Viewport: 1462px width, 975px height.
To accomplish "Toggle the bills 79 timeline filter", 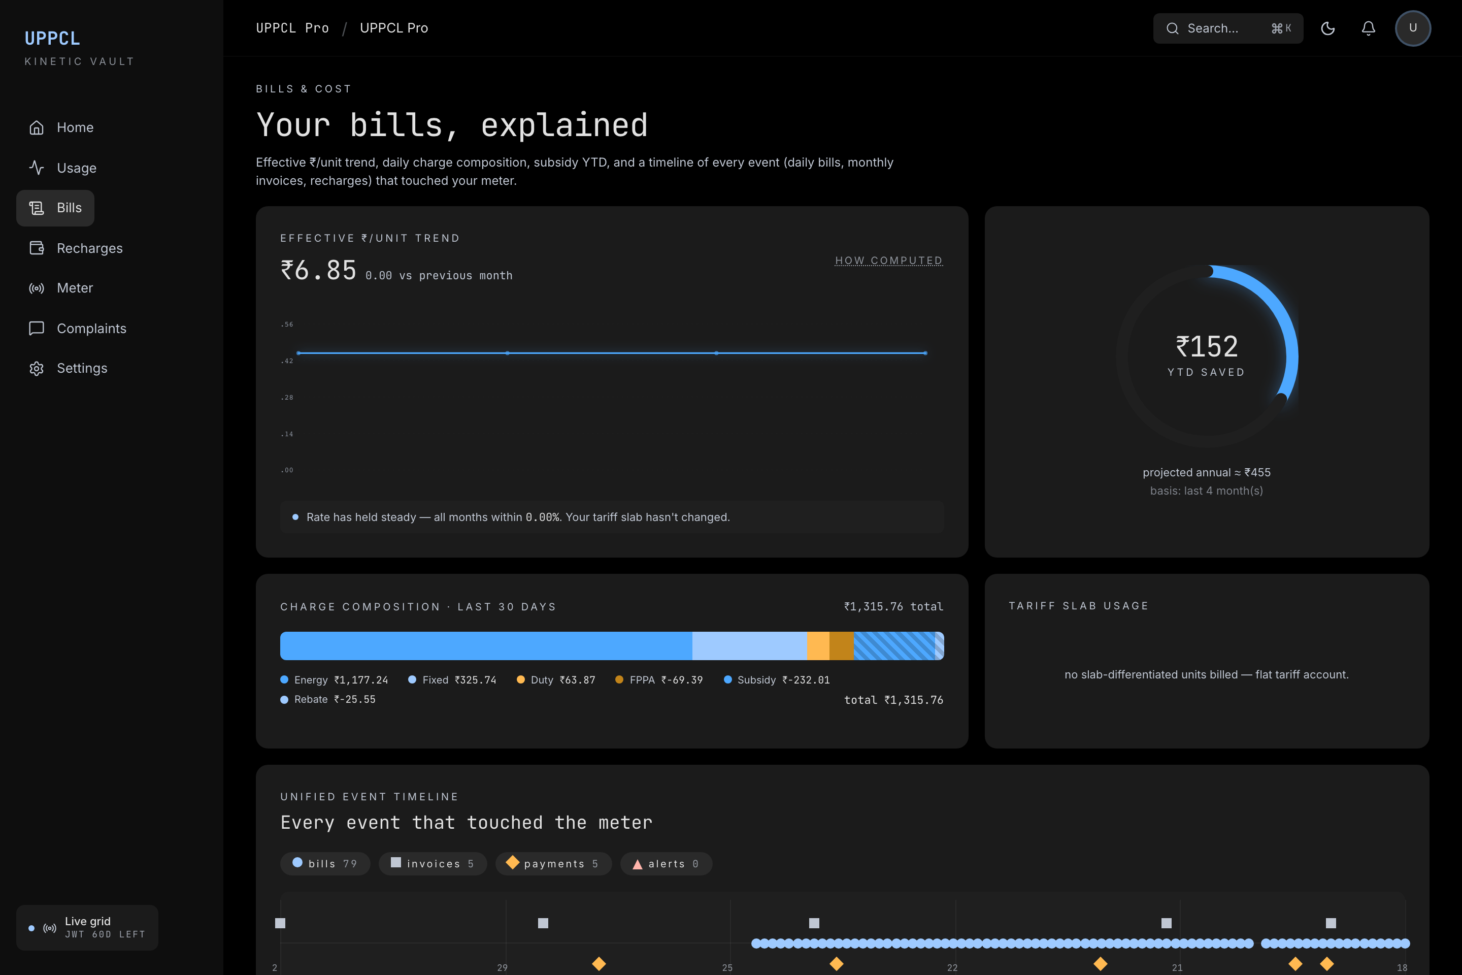I will point(325,864).
